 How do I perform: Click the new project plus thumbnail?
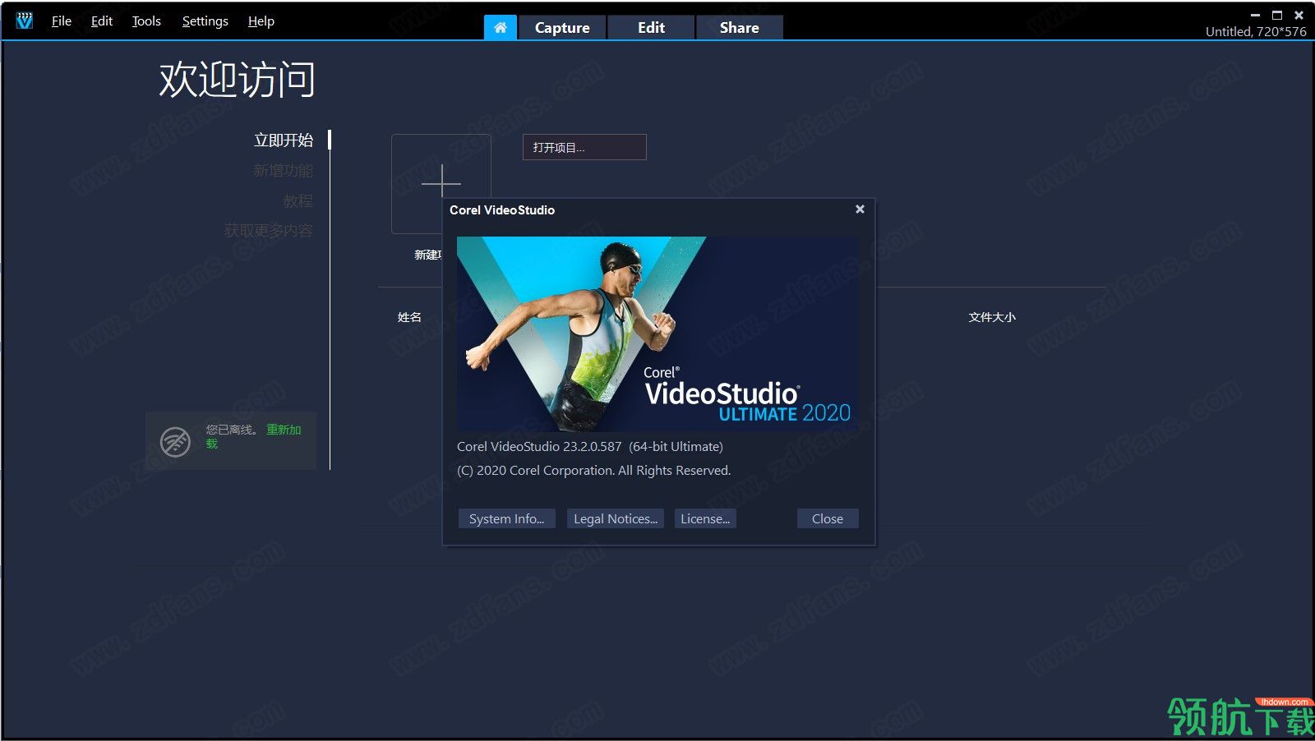point(441,184)
